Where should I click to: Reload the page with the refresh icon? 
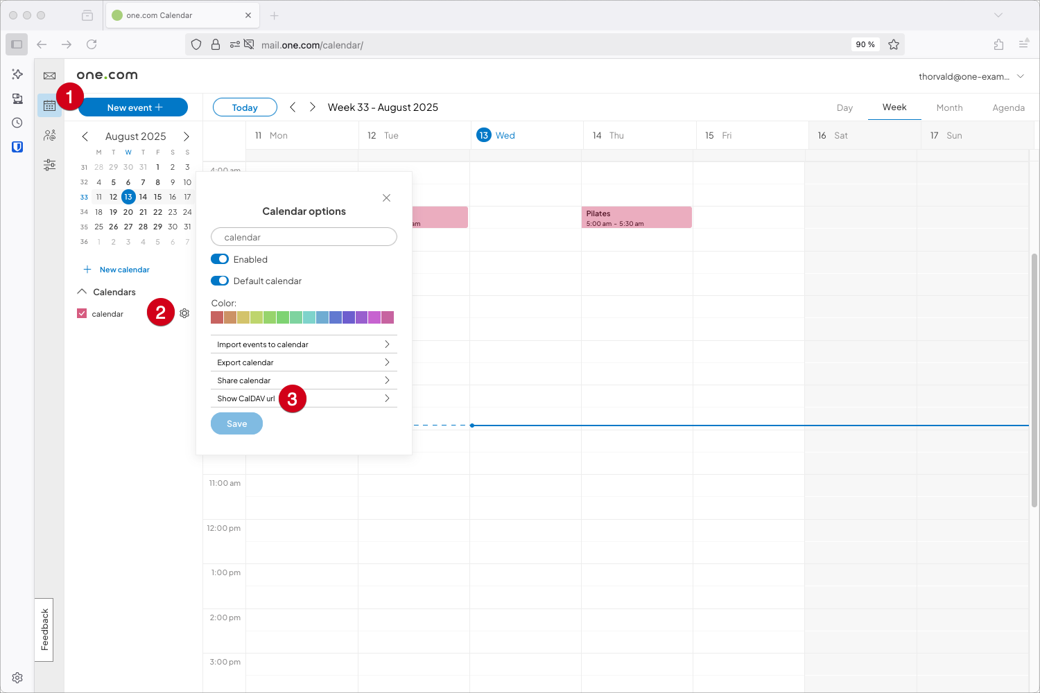(92, 44)
